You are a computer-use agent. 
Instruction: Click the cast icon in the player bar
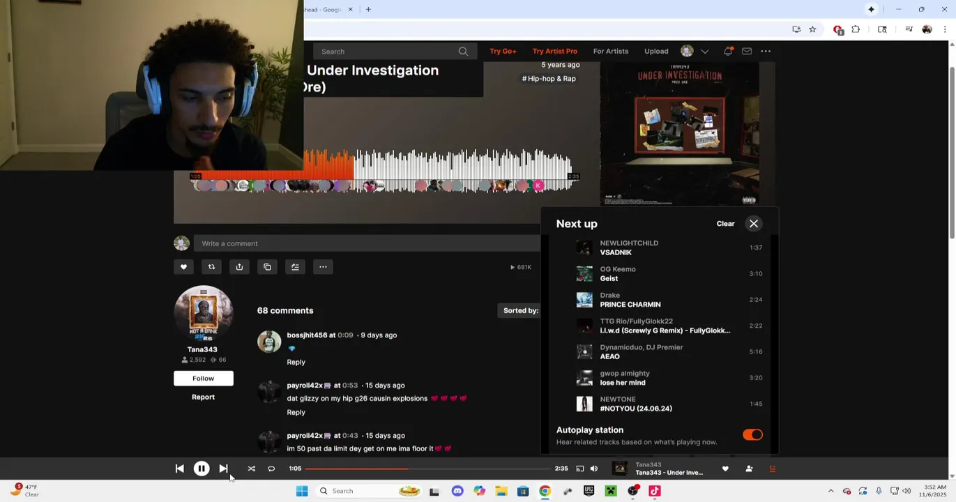pos(579,469)
